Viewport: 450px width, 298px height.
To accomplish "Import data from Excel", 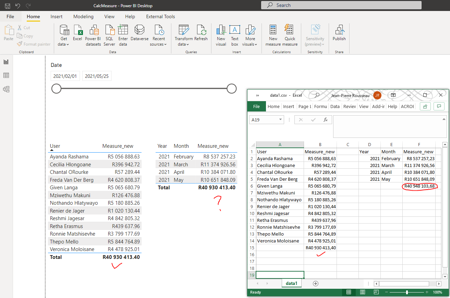I will point(77,33).
